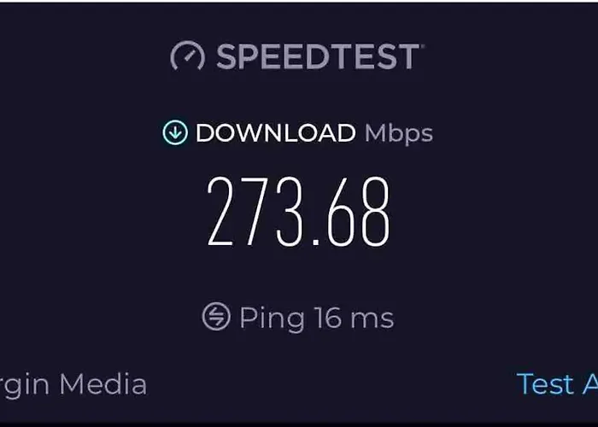Start the Test Again link

pos(557,384)
